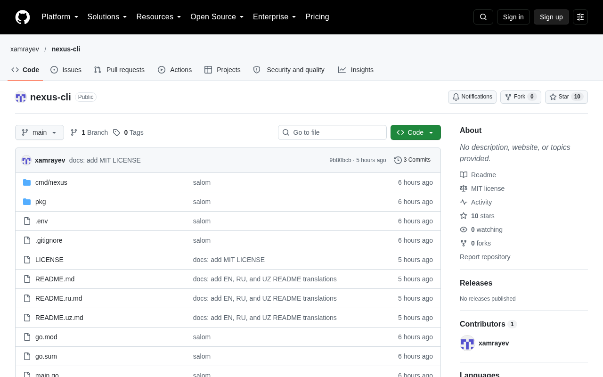Open the pkg folder icon

pos(27,202)
